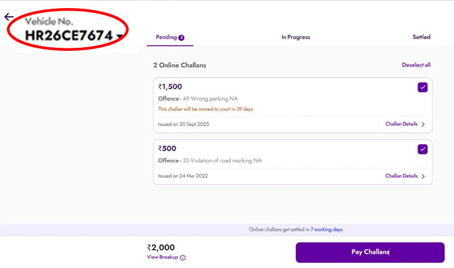Click the View Breakup link
Viewport: 454px width, 268px height.
coord(162,257)
